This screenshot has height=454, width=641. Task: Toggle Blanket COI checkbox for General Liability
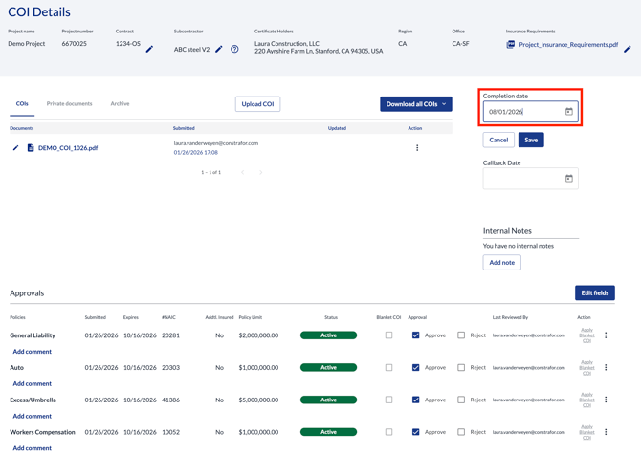coord(388,335)
